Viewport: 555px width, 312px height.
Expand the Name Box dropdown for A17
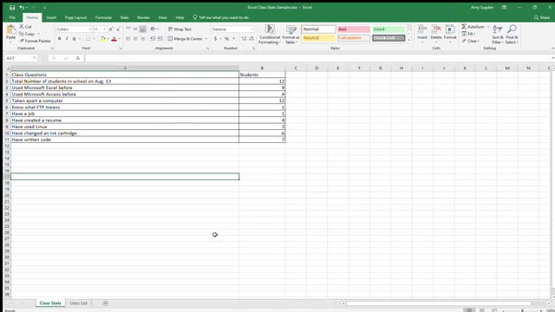pyautogui.click(x=35, y=58)
